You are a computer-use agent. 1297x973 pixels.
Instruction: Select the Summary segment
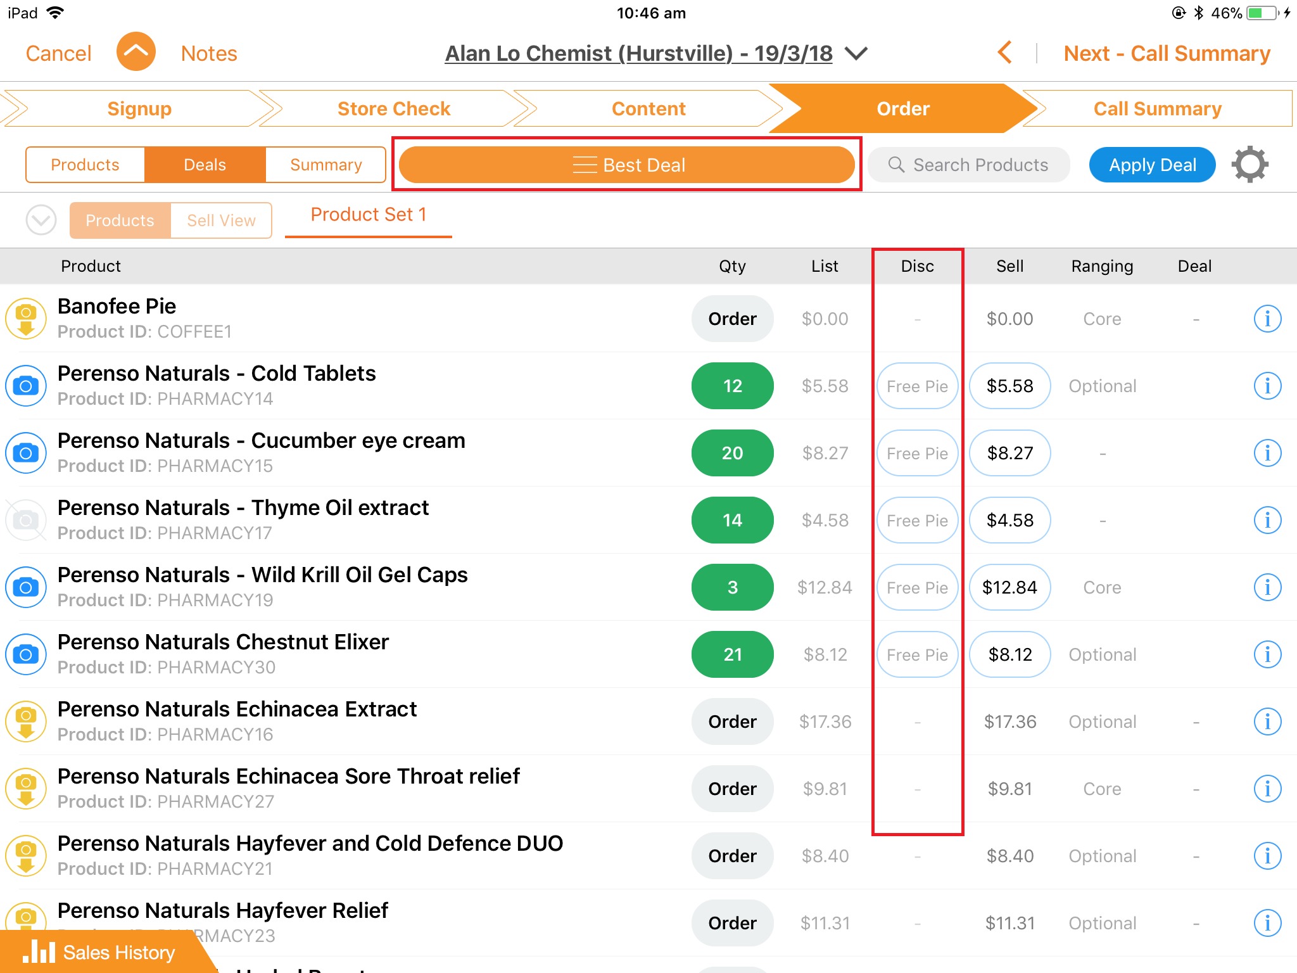pos(326,165)
